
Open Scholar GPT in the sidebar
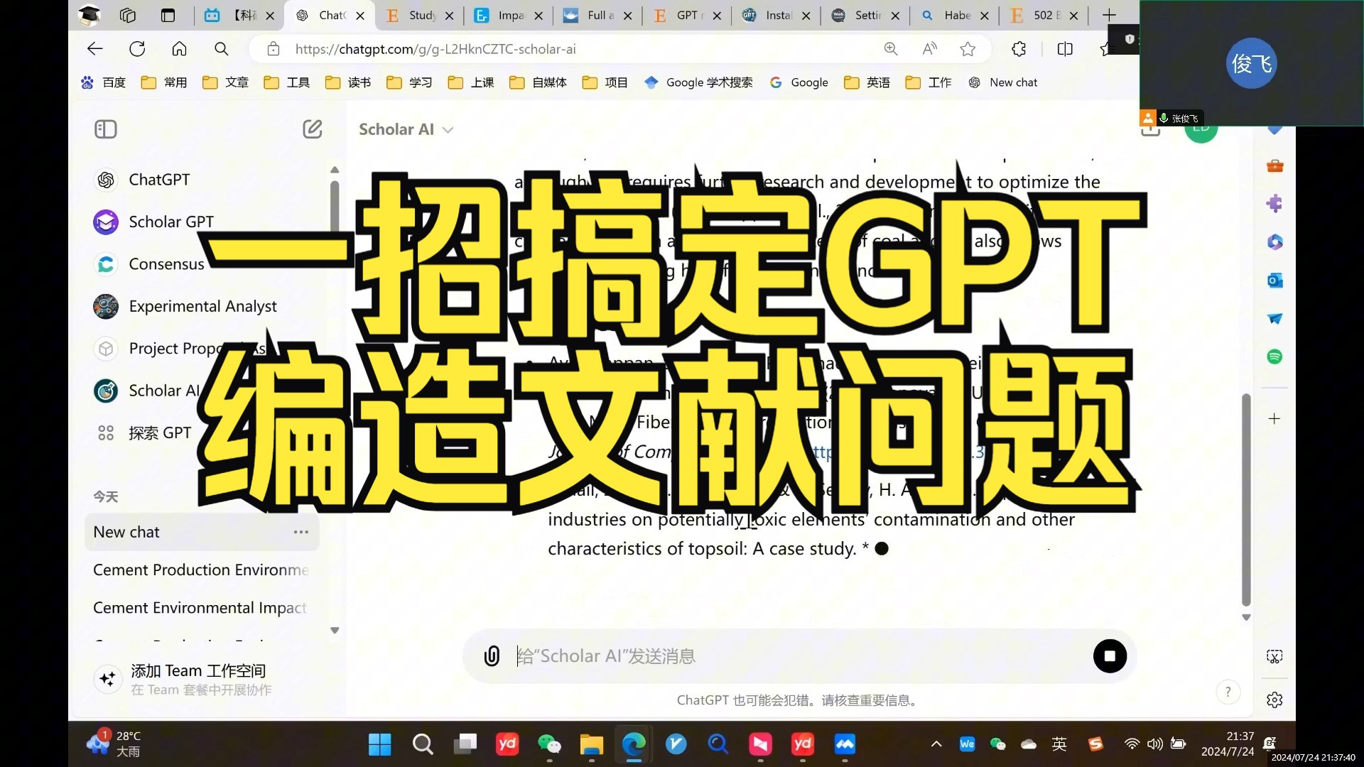(170, 222)
